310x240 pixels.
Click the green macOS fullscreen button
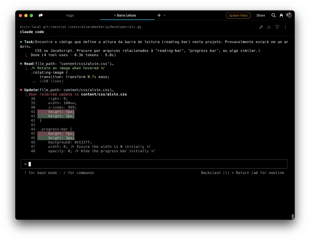coord(31,15)
